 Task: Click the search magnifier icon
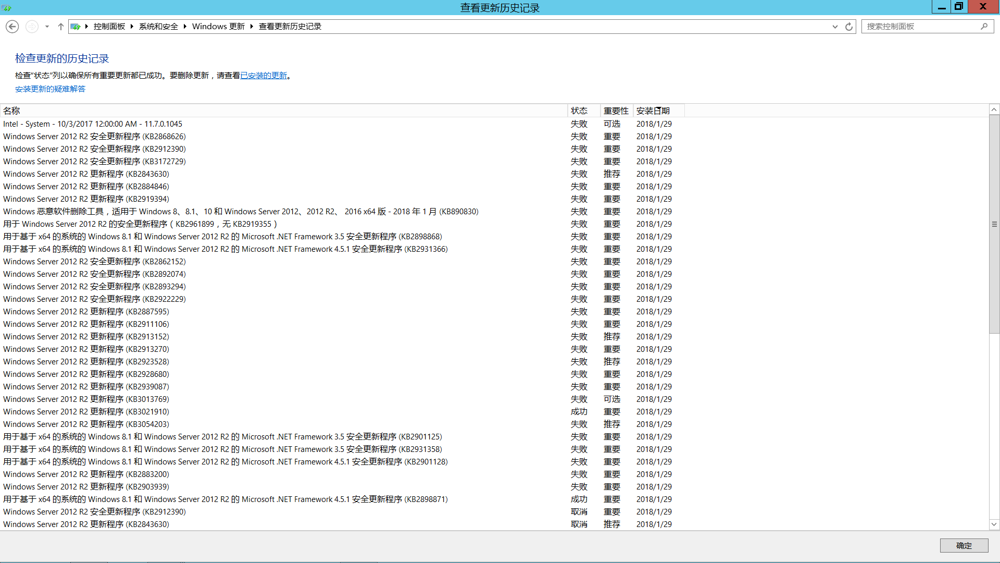pos(984,27)
